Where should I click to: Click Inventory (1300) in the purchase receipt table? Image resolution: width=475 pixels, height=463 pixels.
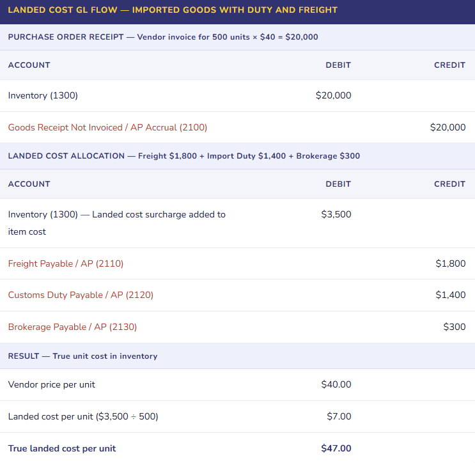point(43,95)
